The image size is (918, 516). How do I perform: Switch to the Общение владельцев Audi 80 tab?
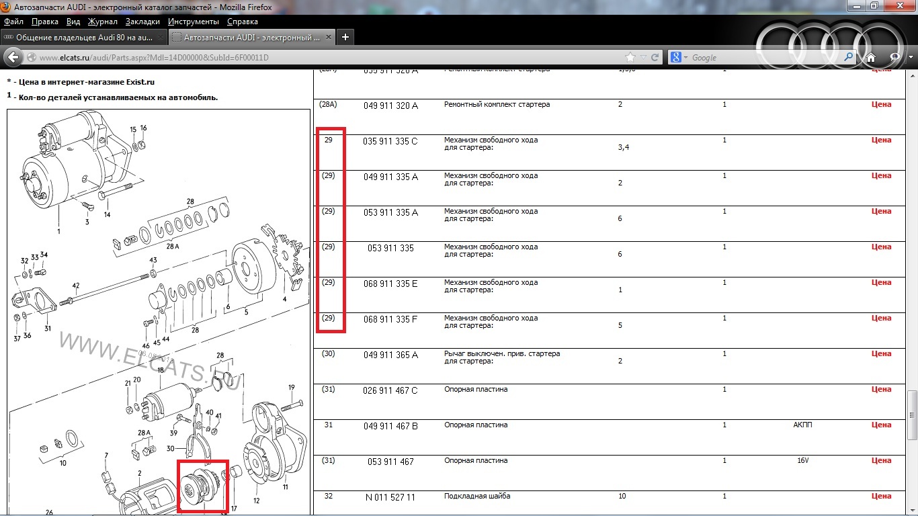[x=83, y=38]
